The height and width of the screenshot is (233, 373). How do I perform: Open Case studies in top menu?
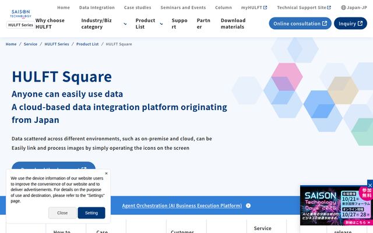pyautogui.click(x=138, y=8)
